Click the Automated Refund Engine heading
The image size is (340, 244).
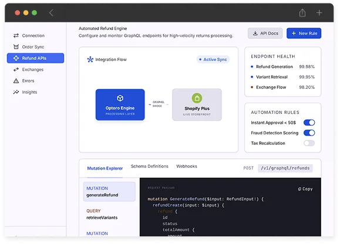pyautogui.click(x=103, y=28)
